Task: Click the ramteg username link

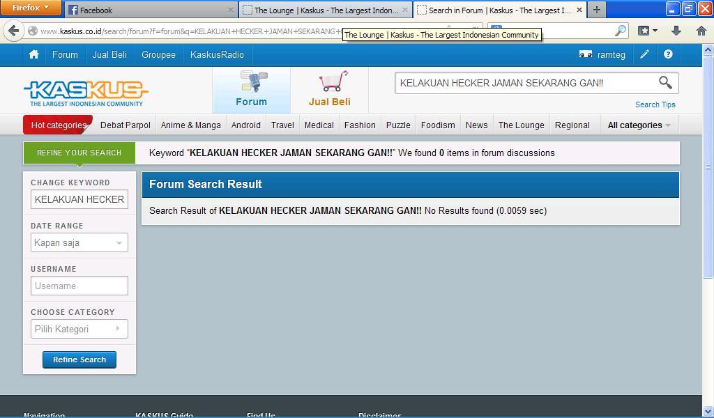Action: click(x=611, y=54)
